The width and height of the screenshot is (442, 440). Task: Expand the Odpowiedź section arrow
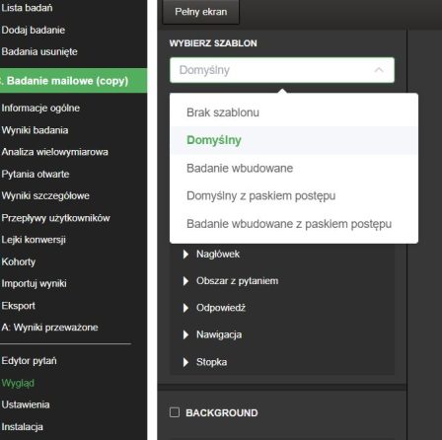[x=185, y=308]
